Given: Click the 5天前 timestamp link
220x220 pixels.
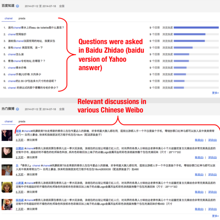Looking at the screenshot, I should 20,192.
